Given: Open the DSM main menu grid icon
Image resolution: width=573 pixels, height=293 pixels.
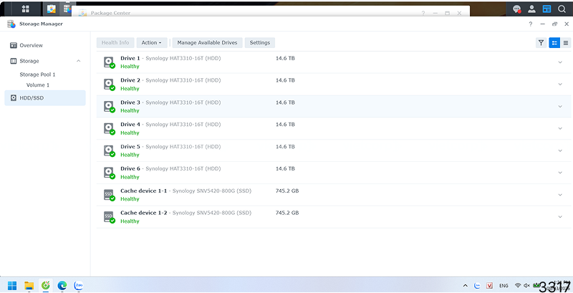Looking at the screenshot, I should 25,9.
